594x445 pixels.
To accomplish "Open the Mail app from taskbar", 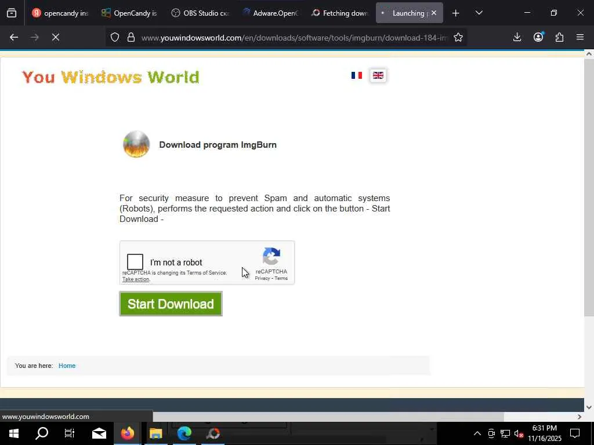I will (99, 433).
